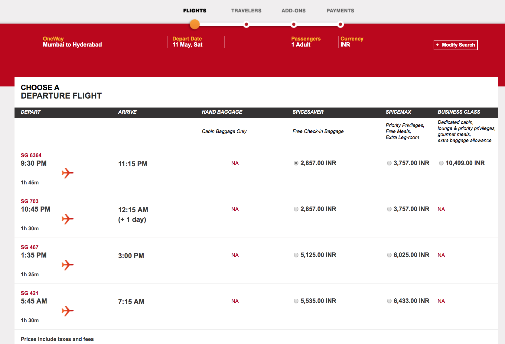
Task: Expand the Modify Search panel
Action: click(455, 45)
